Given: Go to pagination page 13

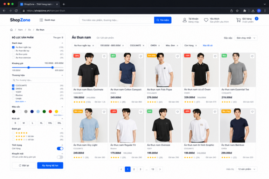Looking at the screenshot, I should [x=153, y=169].
